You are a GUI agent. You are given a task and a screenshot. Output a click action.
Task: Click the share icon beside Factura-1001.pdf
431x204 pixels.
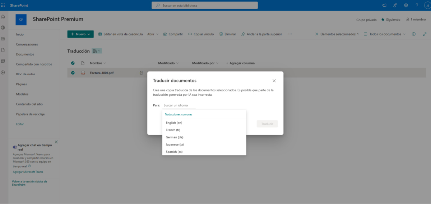pos(141,73)
